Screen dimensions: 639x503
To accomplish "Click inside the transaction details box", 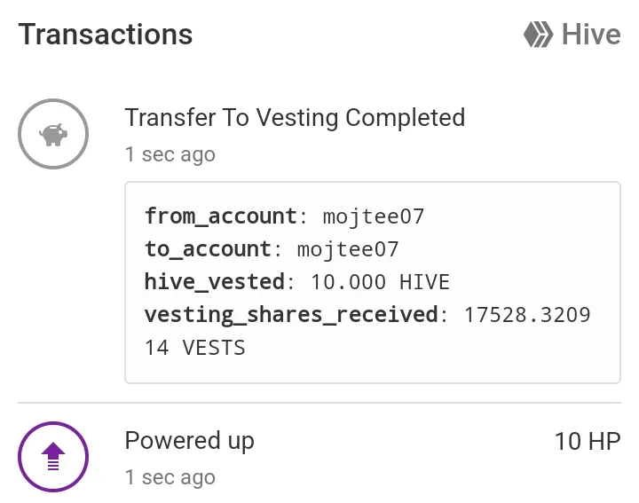I will tap(373, 283).
